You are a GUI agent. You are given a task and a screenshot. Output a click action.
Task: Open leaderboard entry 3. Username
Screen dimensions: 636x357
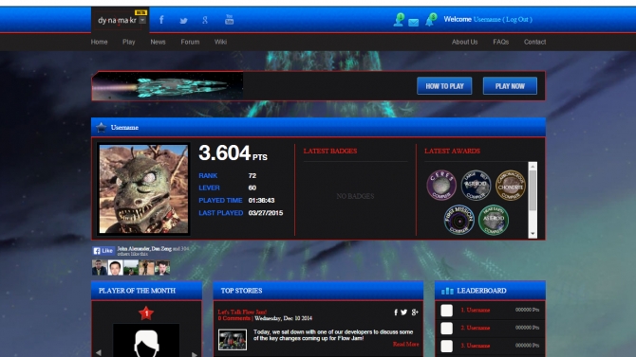(x=476, y=346)
